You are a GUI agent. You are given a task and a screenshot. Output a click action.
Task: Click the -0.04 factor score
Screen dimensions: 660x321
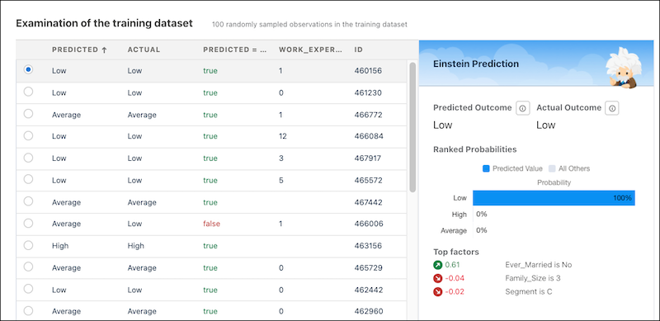[455, 278]
